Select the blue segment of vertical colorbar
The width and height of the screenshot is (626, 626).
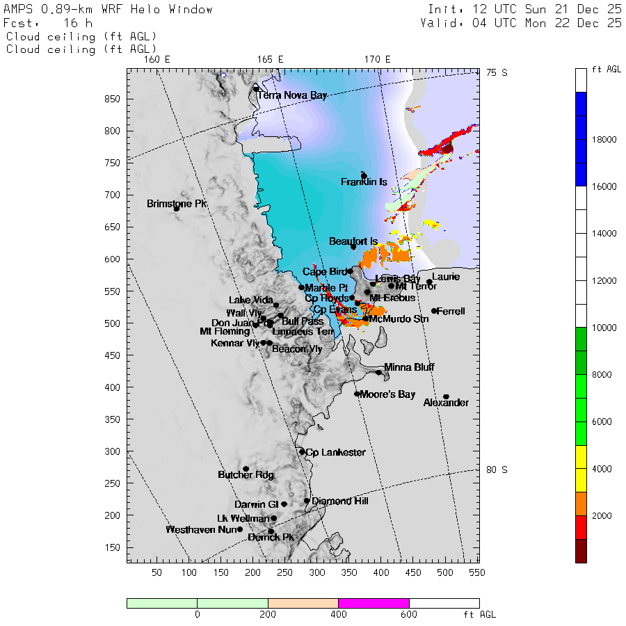581,139
